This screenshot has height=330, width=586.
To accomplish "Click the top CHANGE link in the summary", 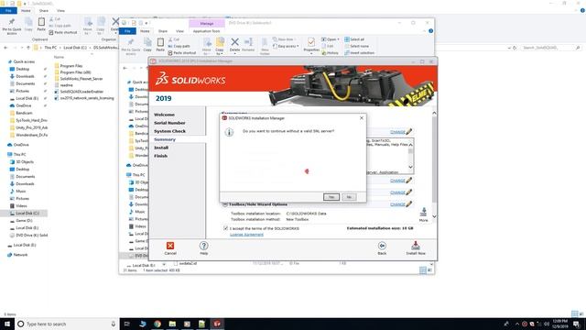I will pyautogui.click(x=397, y=132).
